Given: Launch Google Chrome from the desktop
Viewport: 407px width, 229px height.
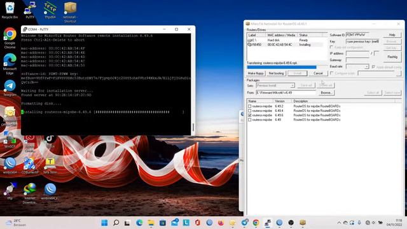Looking at the screenshot, I should pos(10,38).
